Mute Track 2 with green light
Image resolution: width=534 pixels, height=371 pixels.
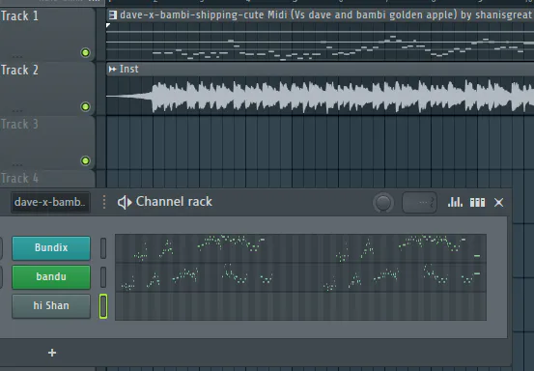click(x=85, y=106)
